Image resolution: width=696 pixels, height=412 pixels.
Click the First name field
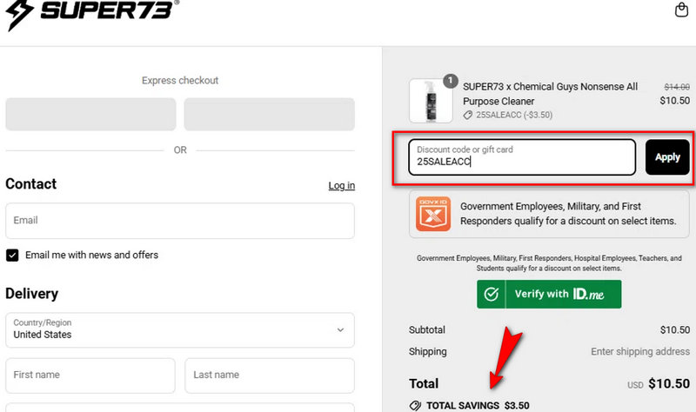pos(90,375)
